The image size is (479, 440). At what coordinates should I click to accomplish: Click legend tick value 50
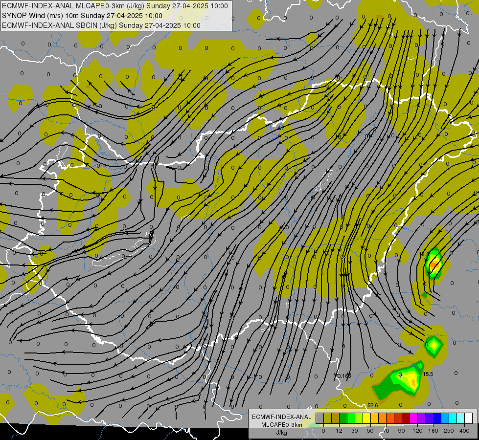point(370,431)
